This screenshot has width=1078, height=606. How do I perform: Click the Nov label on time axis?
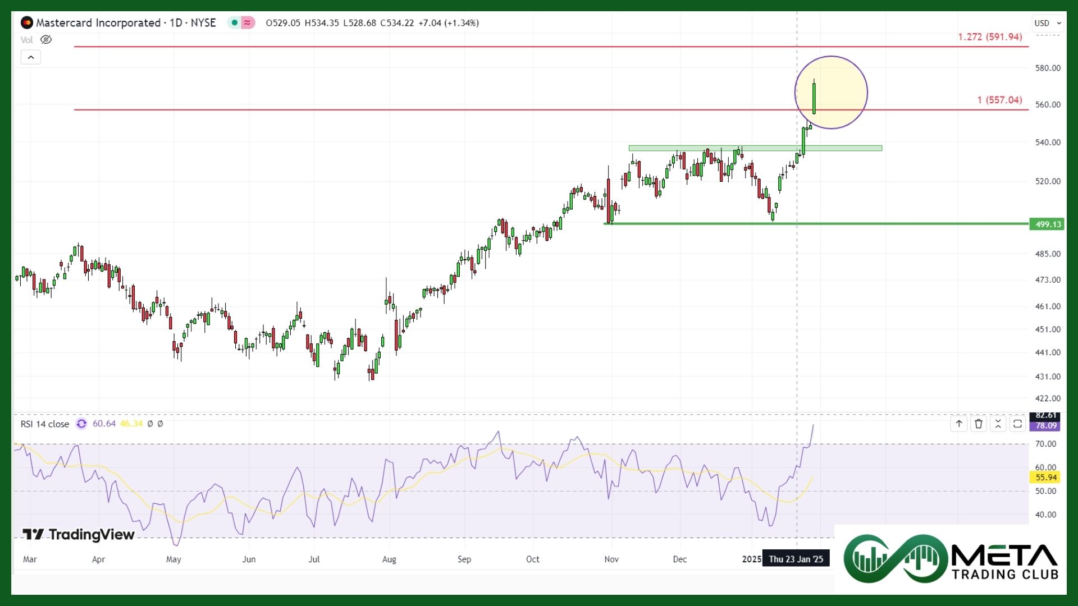[611, 559]
